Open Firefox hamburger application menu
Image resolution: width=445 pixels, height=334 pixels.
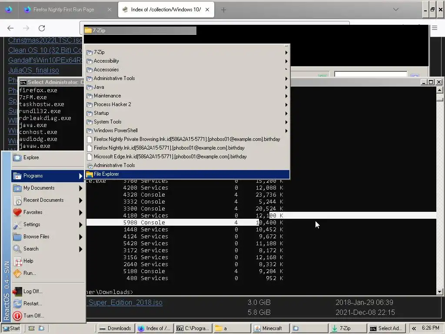pos(435,28)
